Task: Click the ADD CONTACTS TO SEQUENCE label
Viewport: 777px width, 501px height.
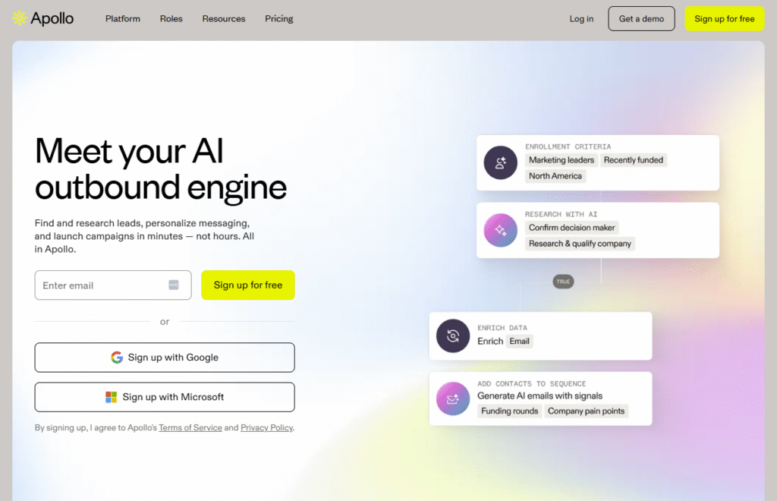Action: tap(532, 383)
